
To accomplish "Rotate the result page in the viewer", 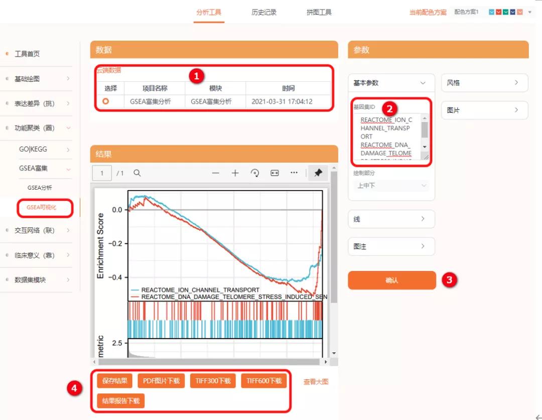I will point(255,172).
